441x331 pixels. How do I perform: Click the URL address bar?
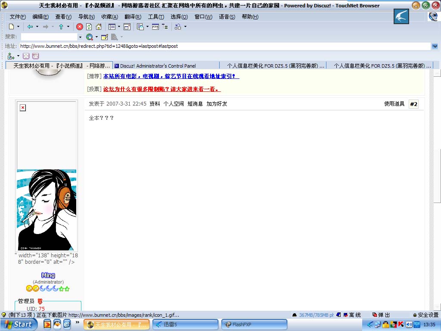pyautogui.click(x=225, y=46)
